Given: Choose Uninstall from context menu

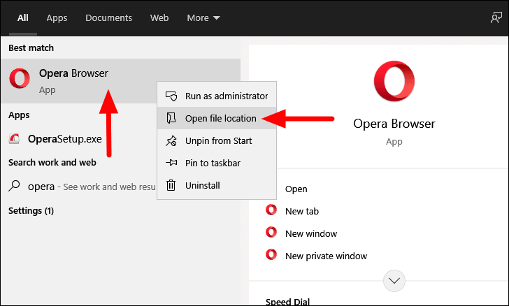Looking at the screenshot, I should [217, 185].
